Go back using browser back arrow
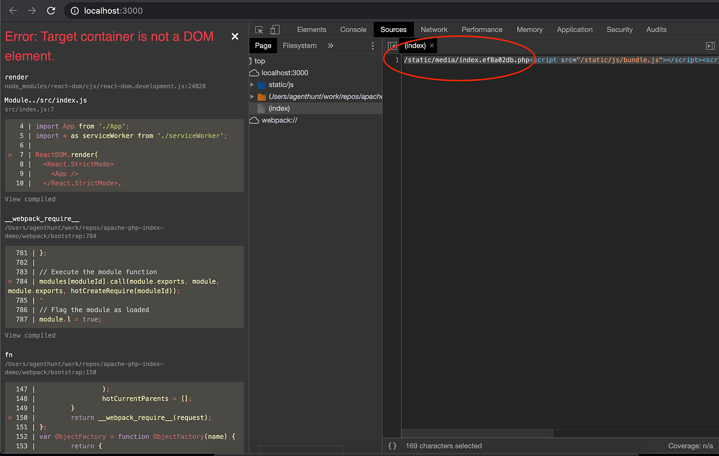The image size is (719, 456). (13, 10)
